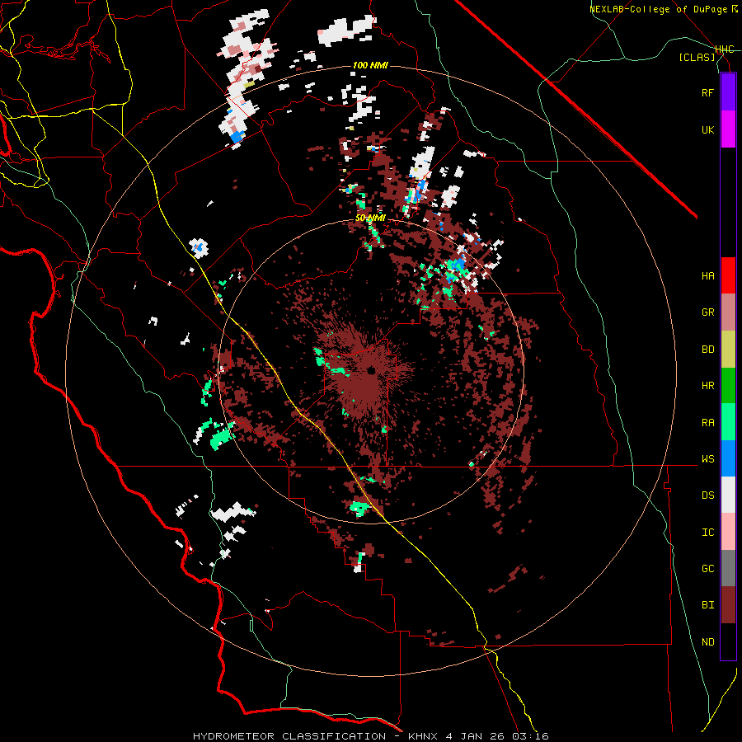Click the IC legend label

[707, 532]
